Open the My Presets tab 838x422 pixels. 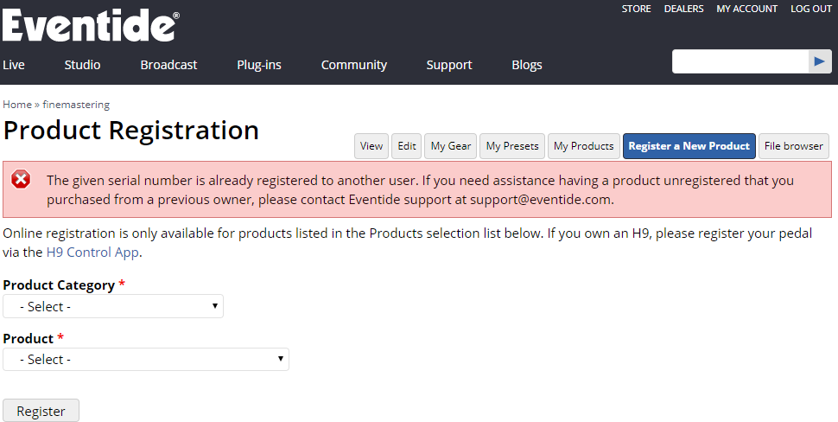coord(512,146)
